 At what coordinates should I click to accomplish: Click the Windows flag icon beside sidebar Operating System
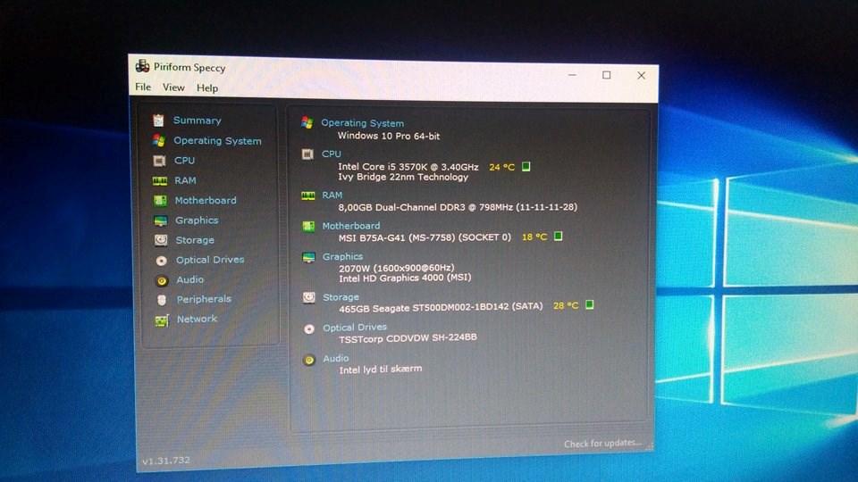coord(159,140)
